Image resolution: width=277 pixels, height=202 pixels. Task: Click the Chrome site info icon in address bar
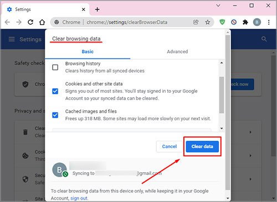pos(57,22)
